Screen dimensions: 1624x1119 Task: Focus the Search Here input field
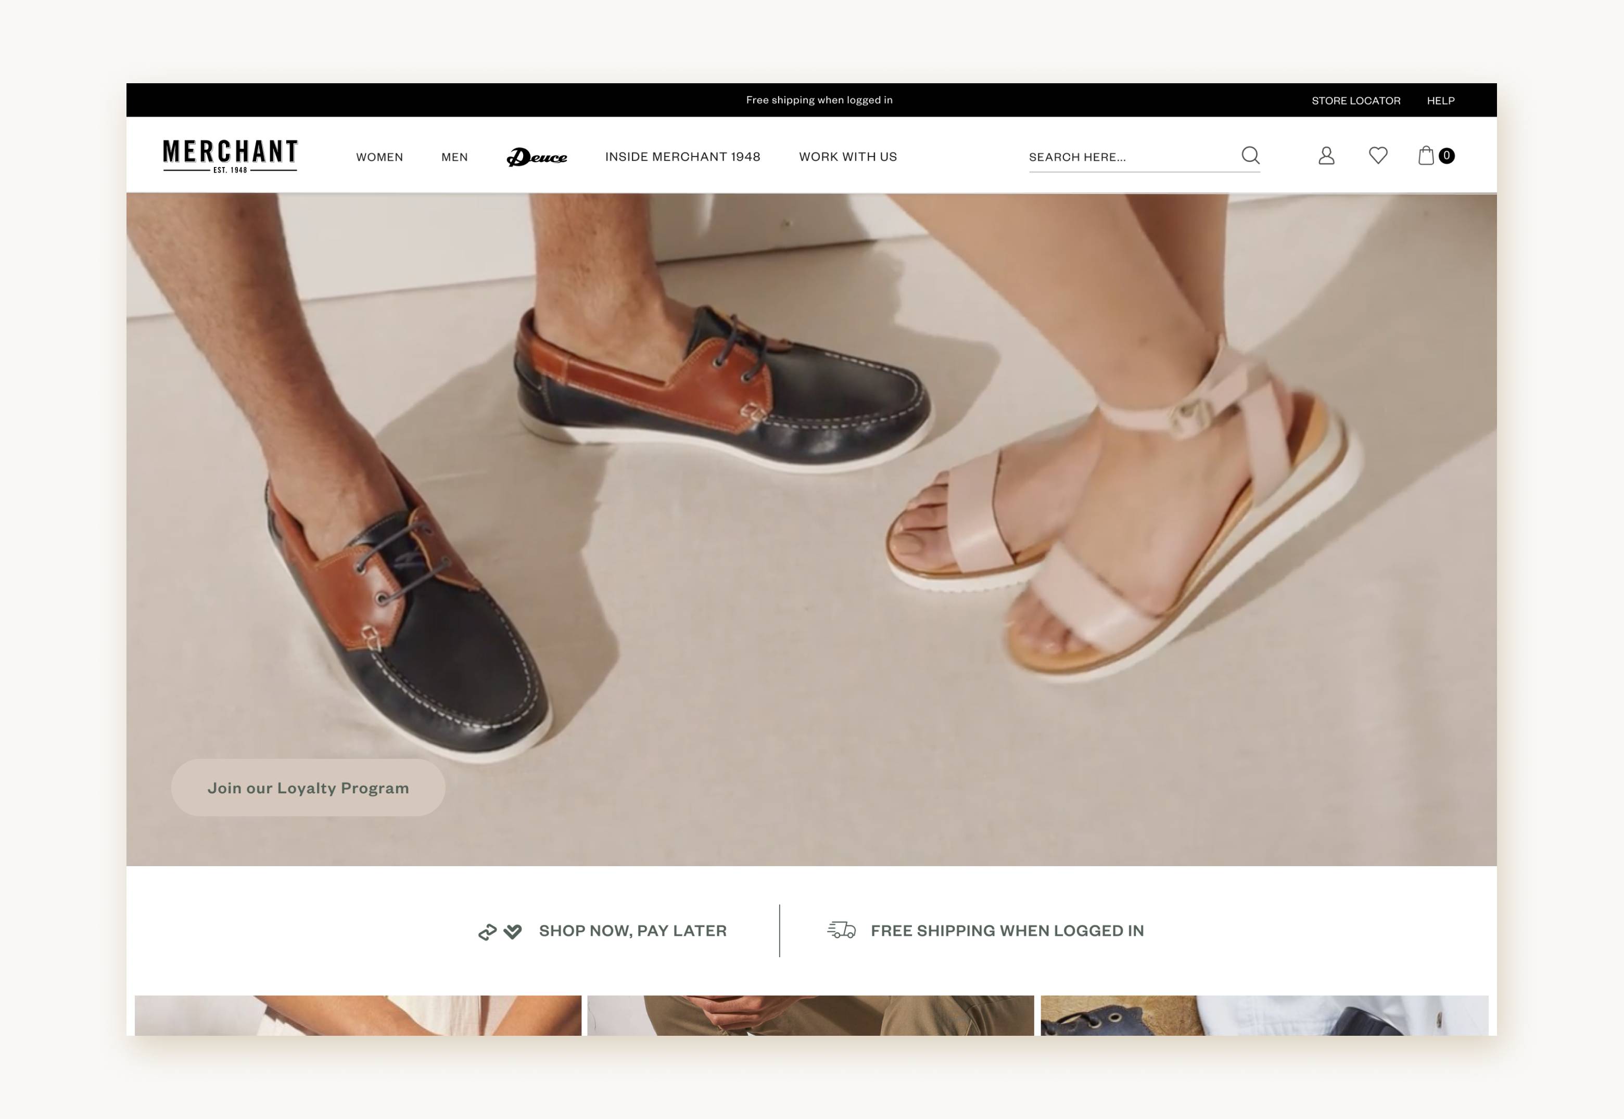point(1130,157)
